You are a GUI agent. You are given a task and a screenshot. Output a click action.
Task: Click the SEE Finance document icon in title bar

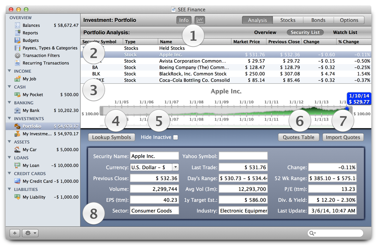pyautogui.click(x=173, y=9)
